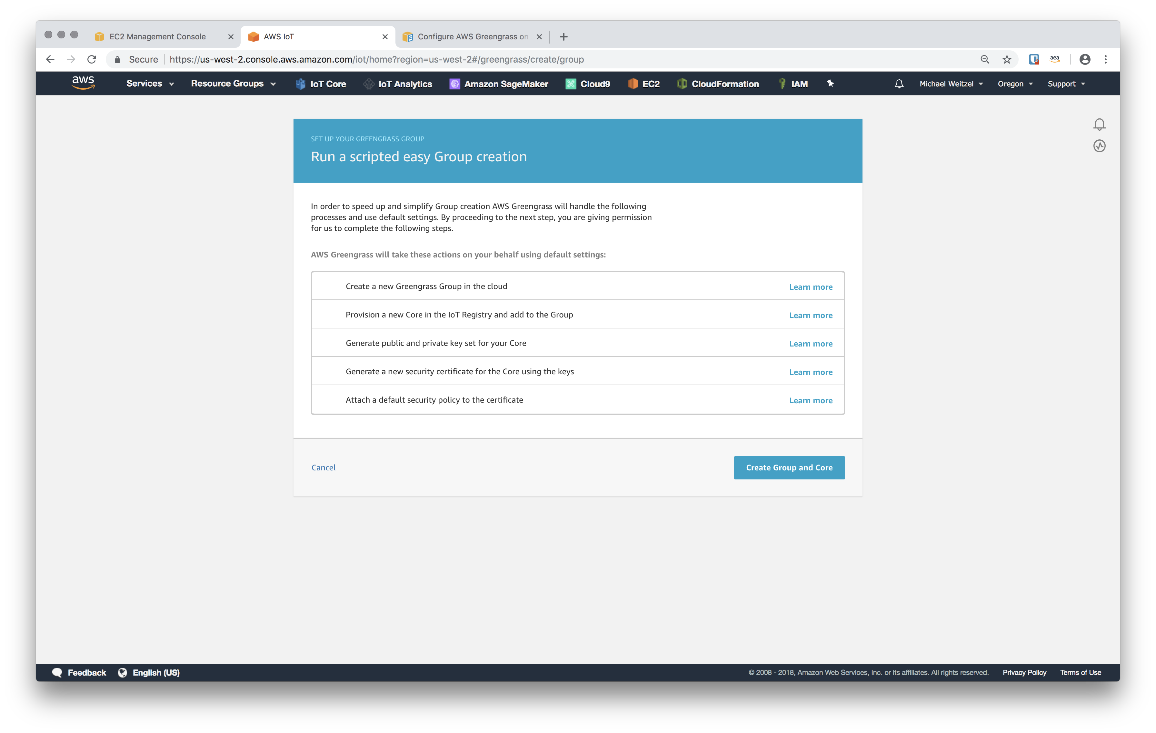Open CloudFormation shortcut
1156x733 pixels.
click(x=718, y=84)
